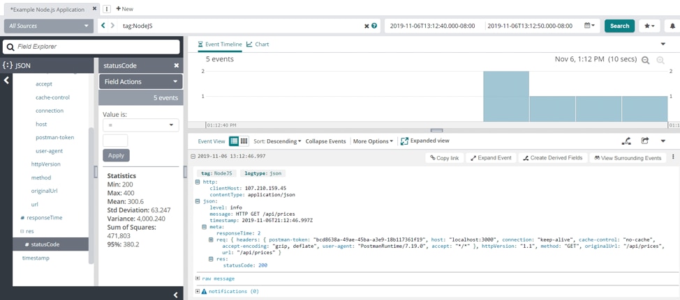Close the statusCode field panel
The width and height of the screenshot is (680, 300).
click(176, 65)
